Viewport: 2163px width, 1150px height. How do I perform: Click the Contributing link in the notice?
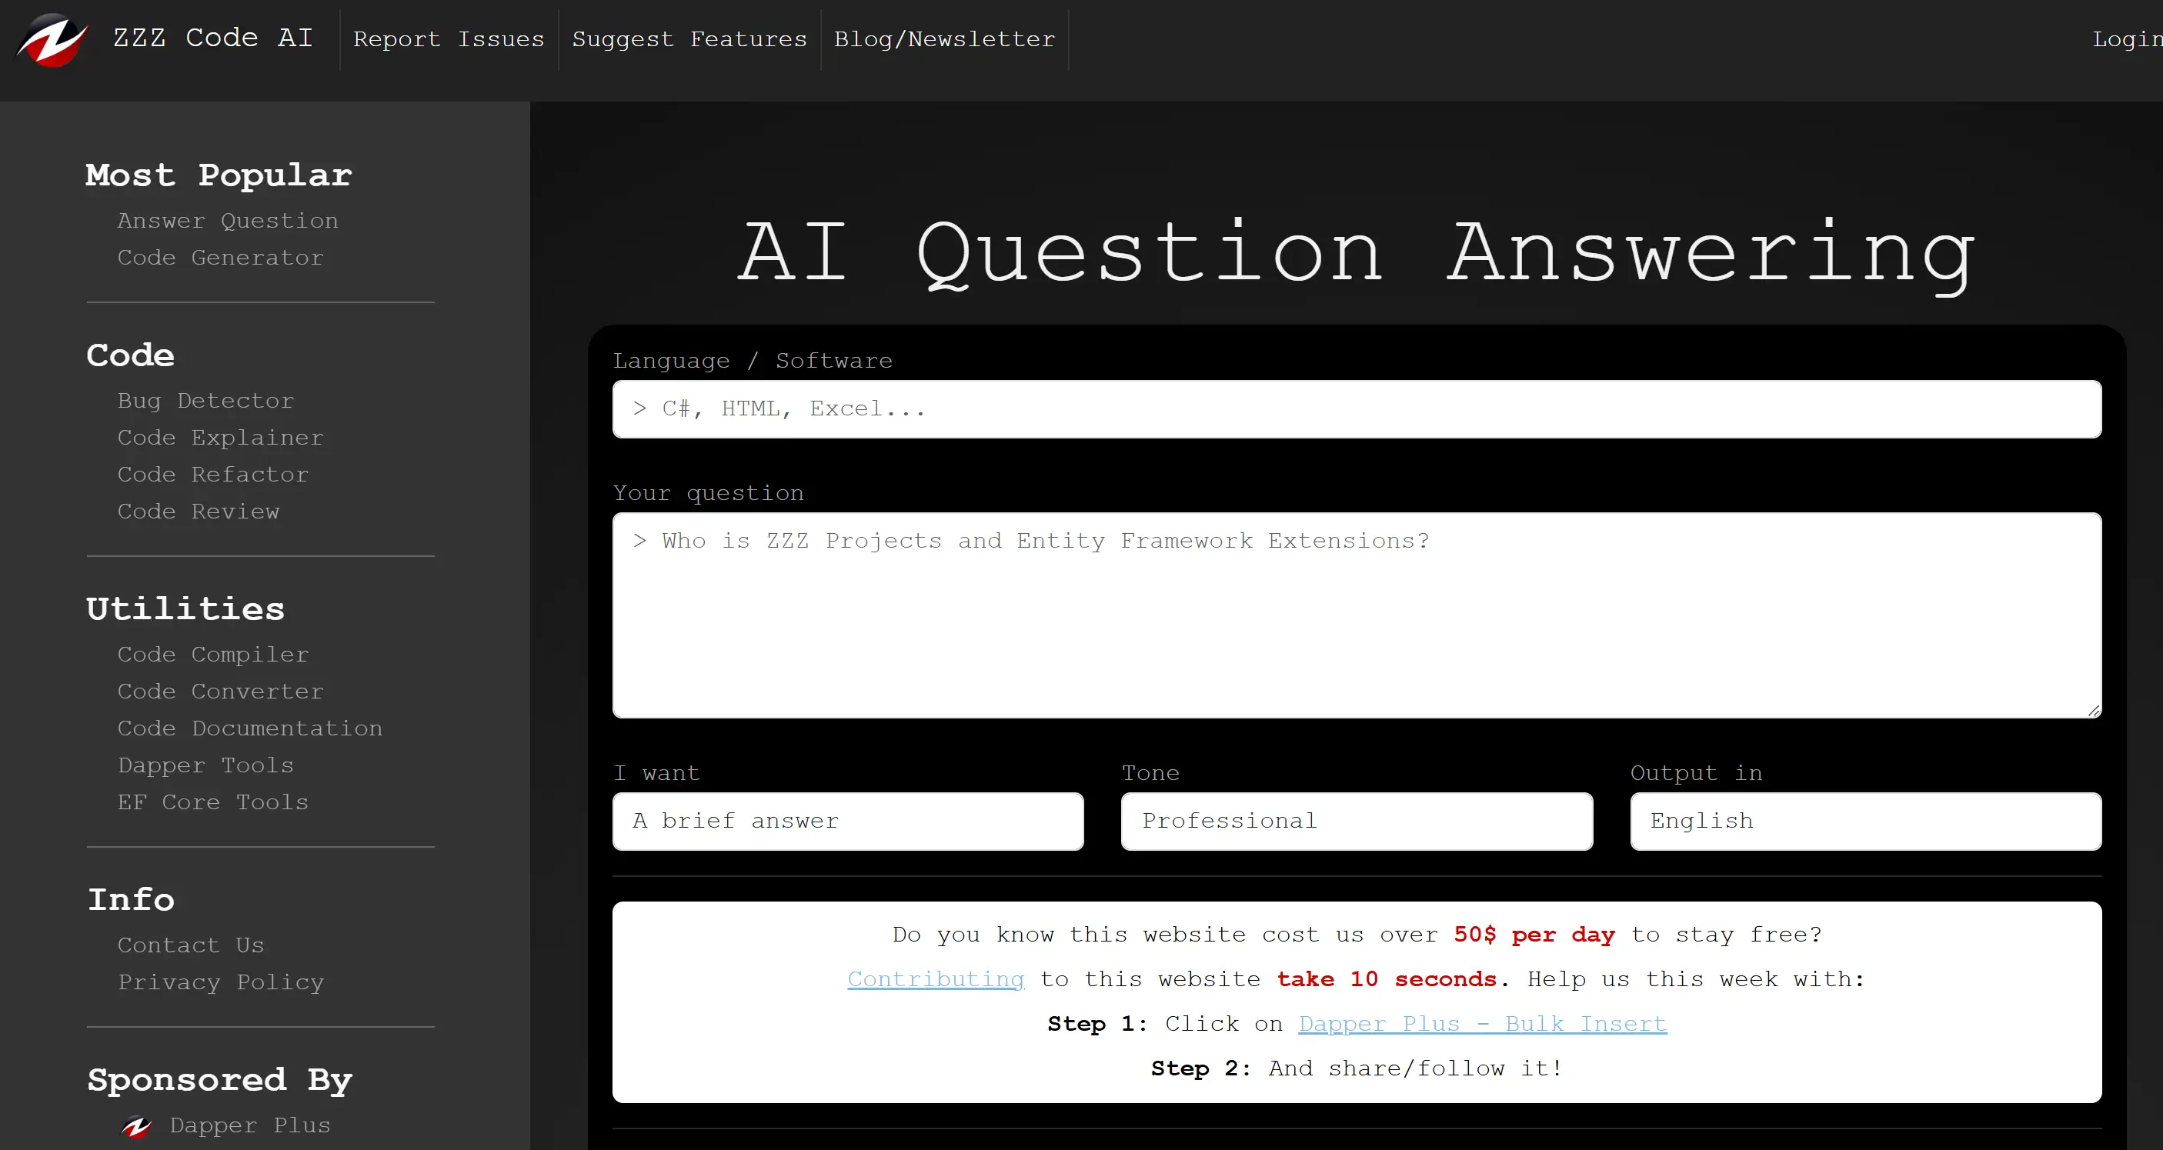tap(936, 978)
